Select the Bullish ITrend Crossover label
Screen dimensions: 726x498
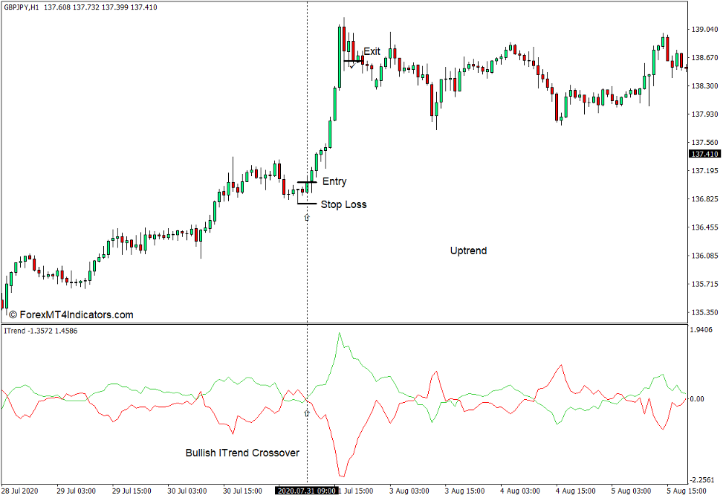242,452
